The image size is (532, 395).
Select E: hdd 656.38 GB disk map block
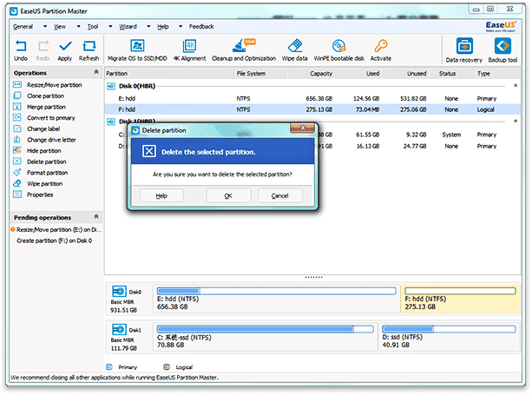pyautogui.click(x=276, y=299)
